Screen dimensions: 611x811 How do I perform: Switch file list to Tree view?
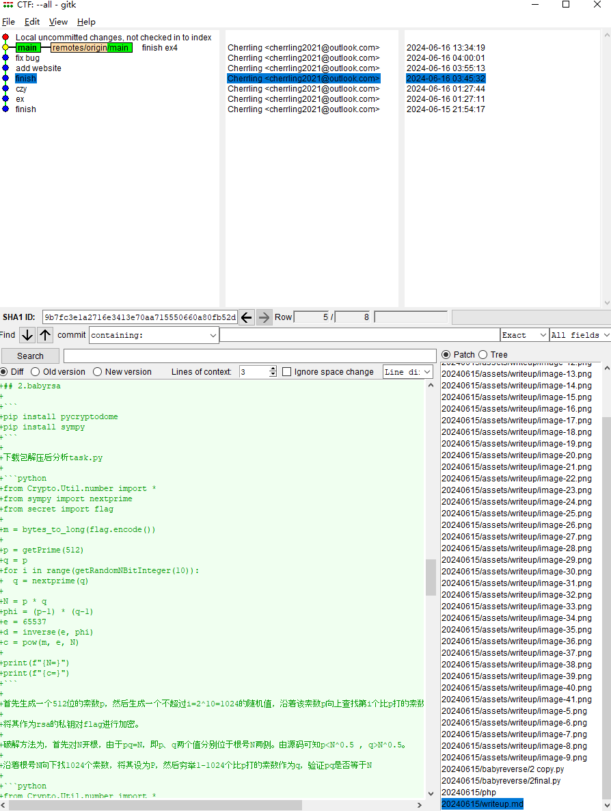[x=483, y=354]
